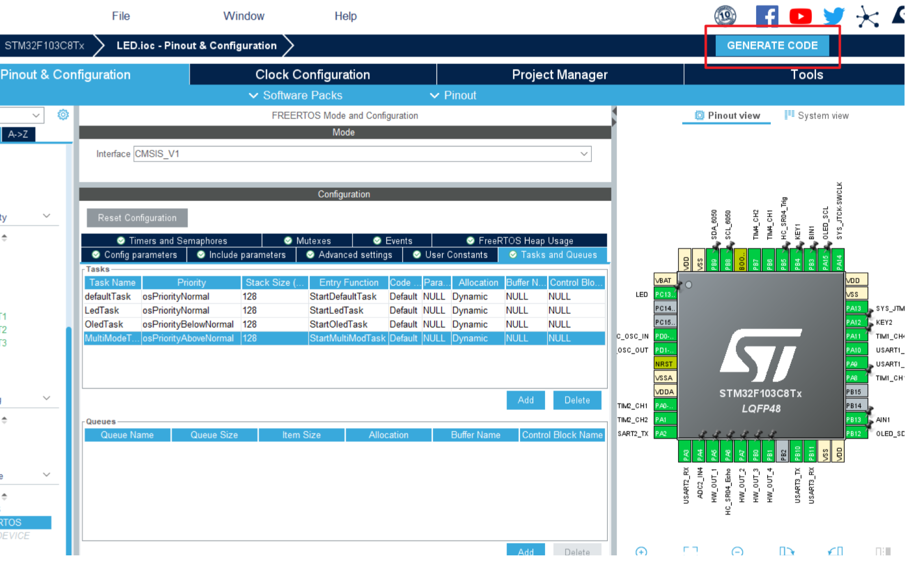Open the File menu
Viewport: 905px width, 567px height.
pos(121,16)
